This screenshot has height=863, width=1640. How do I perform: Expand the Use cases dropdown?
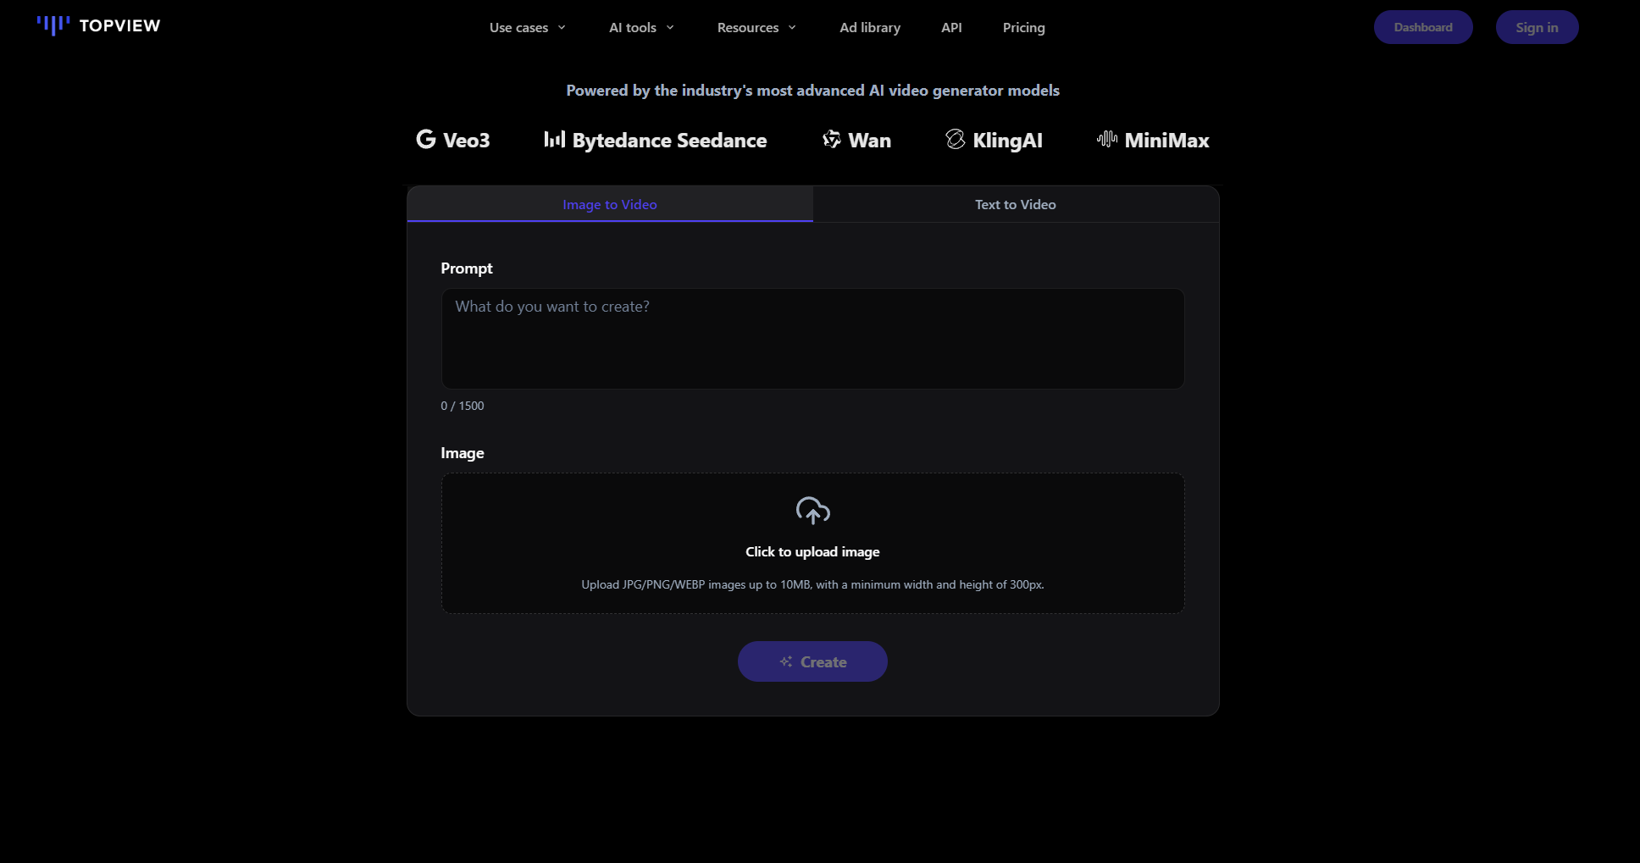coord(527,28)
